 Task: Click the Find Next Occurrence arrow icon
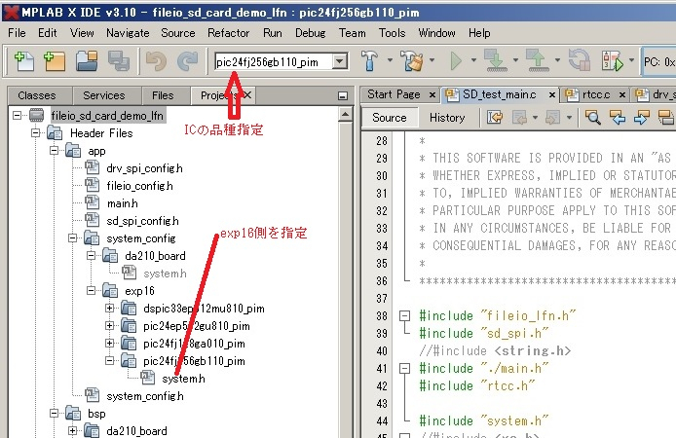[x=642, y=117]
